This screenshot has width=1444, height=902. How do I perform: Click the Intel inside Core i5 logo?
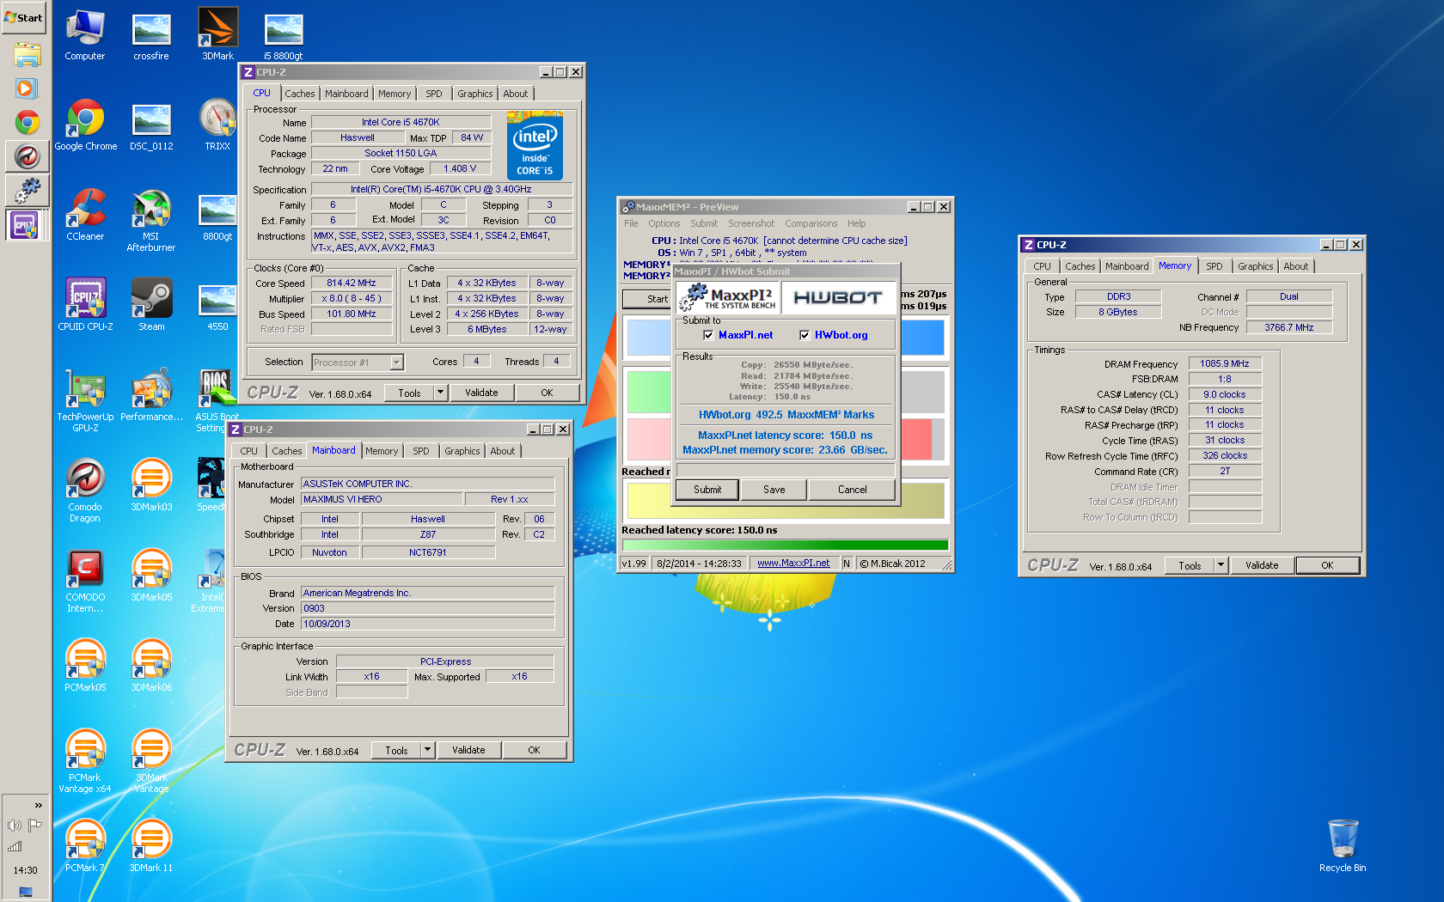tap(535, 146)
